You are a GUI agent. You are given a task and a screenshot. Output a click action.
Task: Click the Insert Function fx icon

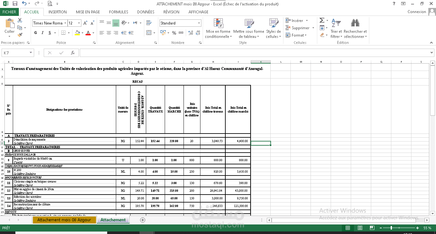[73, 53]
